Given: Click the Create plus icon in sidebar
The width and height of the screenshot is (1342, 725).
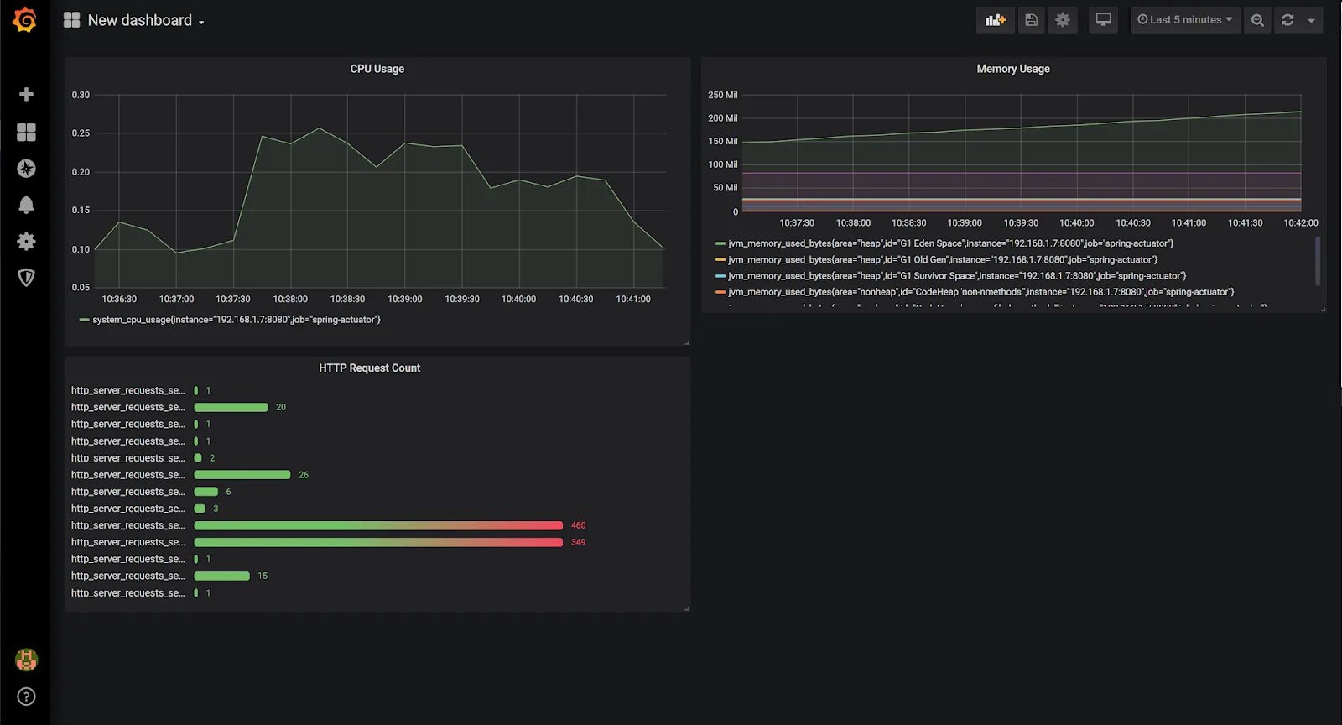Looking at the screenshot, I should [26, 95].
